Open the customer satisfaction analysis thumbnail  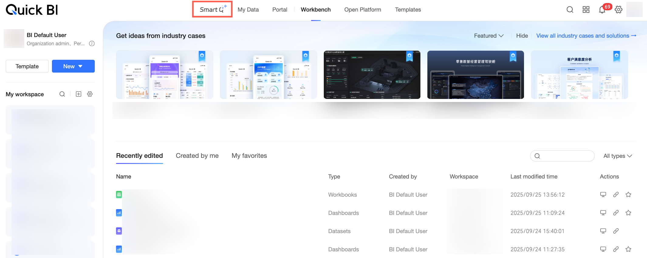(x=580, y=75)
